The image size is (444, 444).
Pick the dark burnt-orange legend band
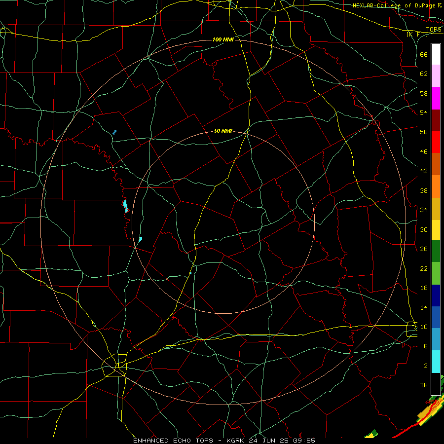436,164
